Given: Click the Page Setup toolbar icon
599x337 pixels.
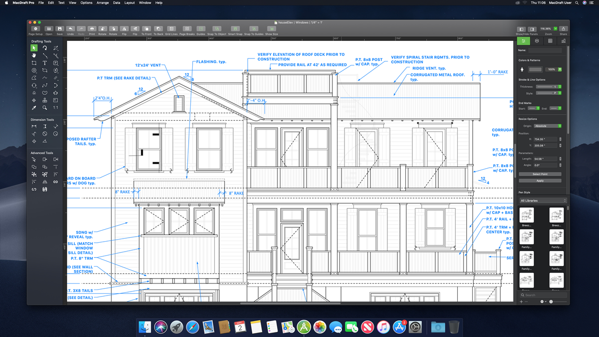Looking at the screenshot, I should coord(35,29).
